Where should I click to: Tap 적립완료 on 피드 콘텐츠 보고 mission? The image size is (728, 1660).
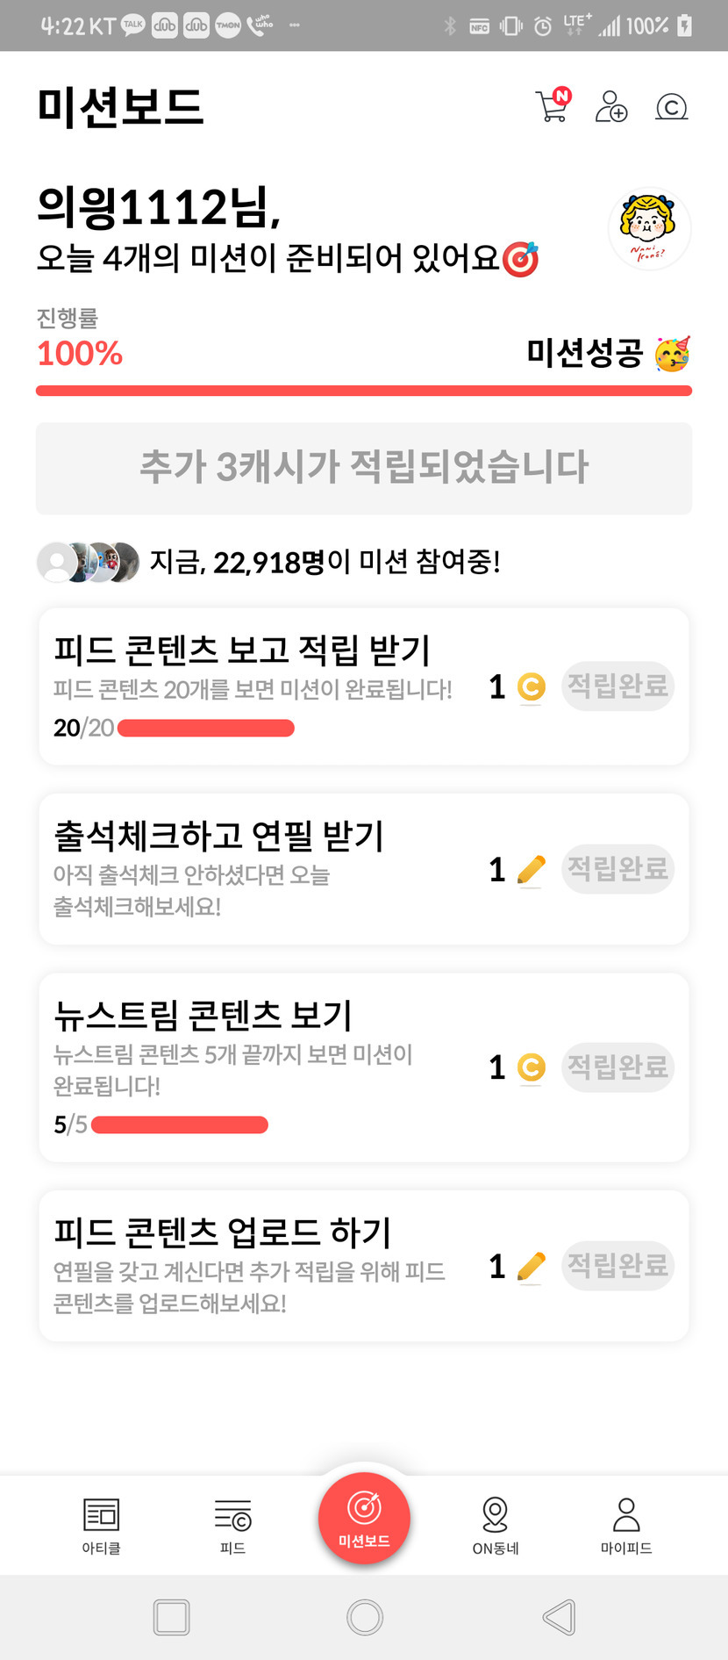coord(617,686)
